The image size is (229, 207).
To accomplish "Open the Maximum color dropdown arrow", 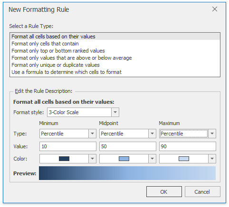I will point(212,159).
